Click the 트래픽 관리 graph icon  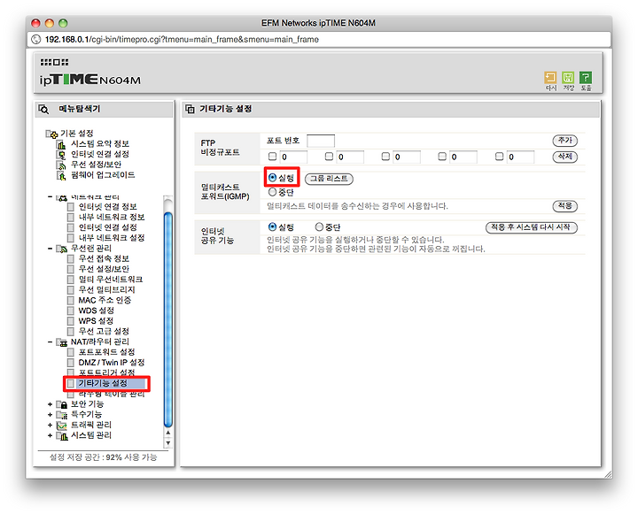[61, 426]
